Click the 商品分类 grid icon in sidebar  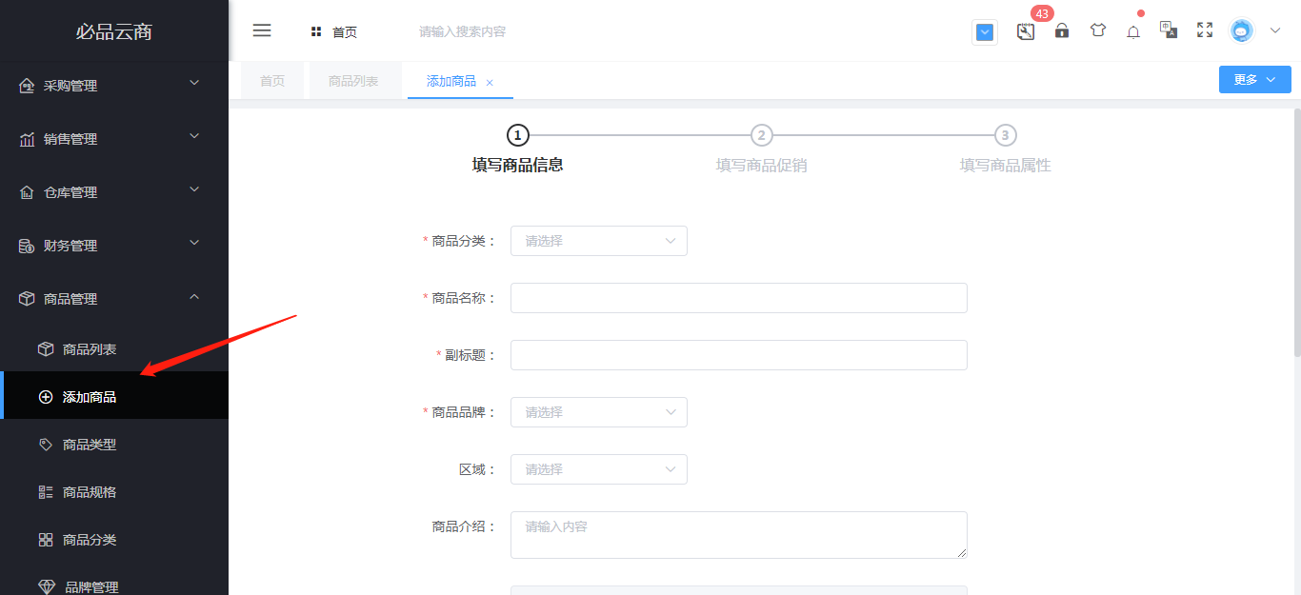tap(46, 540)
